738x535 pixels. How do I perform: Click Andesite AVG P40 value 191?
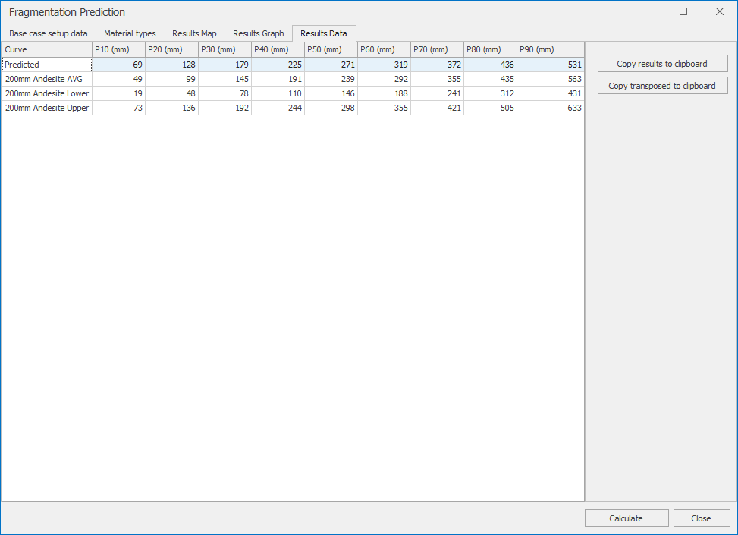click(278, 79)
